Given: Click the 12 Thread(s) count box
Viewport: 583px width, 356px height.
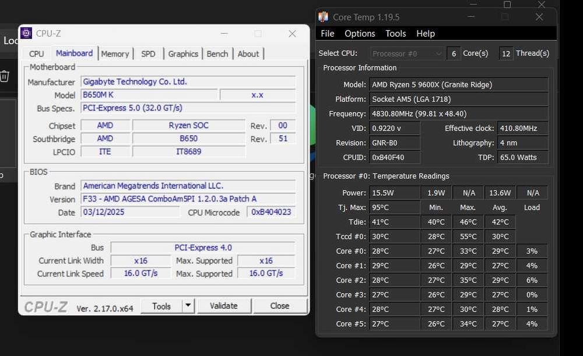Looking at the screenshot, I should (506, 54).
